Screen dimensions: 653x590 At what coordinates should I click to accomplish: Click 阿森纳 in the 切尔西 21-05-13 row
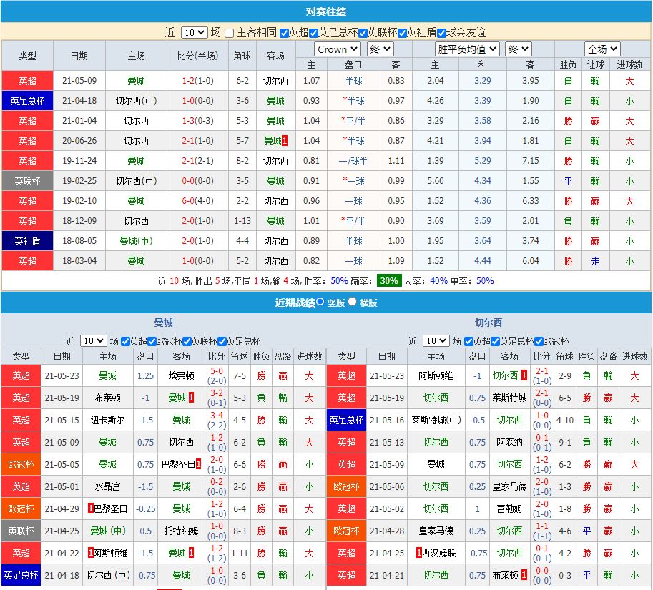[509, 442]
